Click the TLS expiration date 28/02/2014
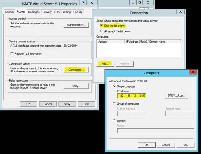The height and width of the screenshot is (154, 201). [71, 46]
